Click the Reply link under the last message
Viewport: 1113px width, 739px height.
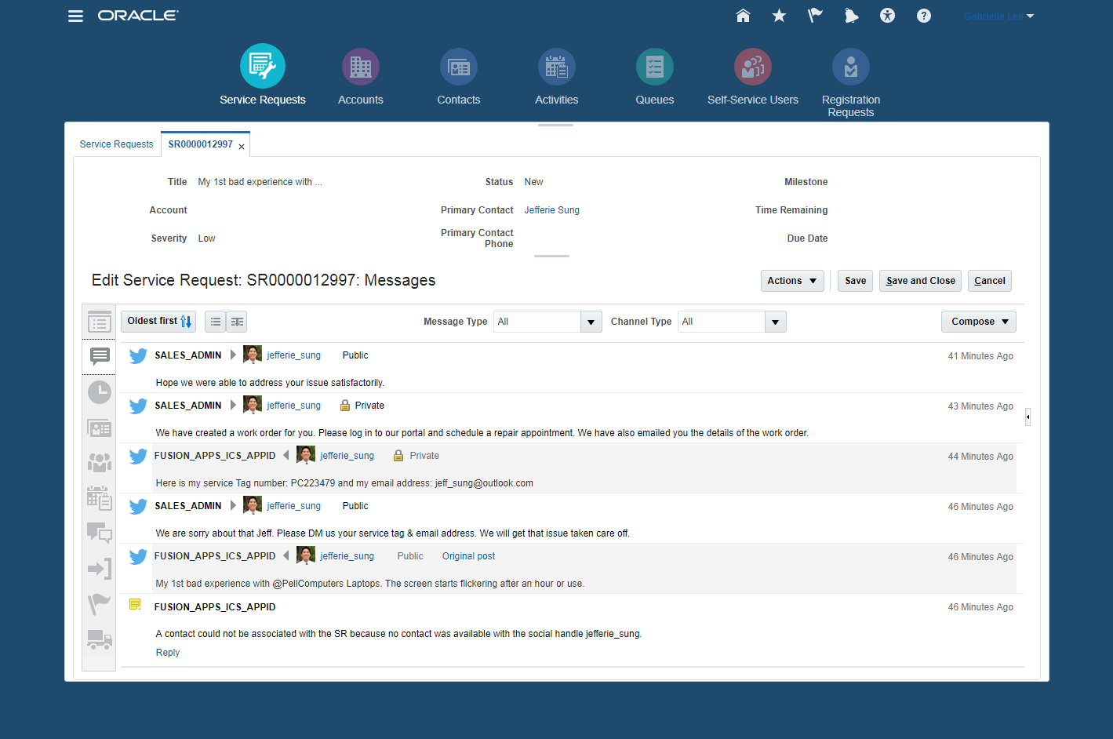coord(168,653)
